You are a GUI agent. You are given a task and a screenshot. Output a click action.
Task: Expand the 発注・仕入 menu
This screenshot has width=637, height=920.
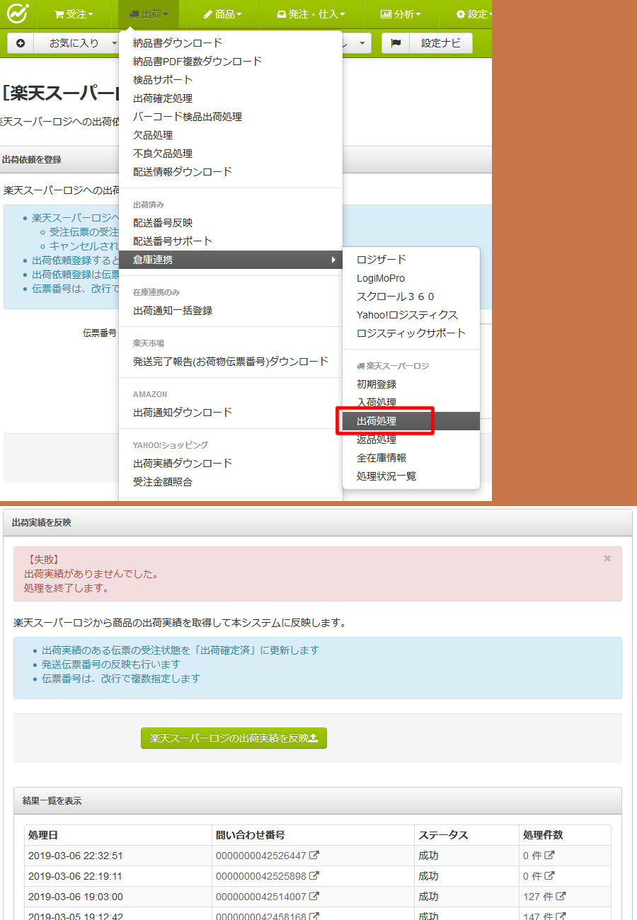[x=311, y=14]
